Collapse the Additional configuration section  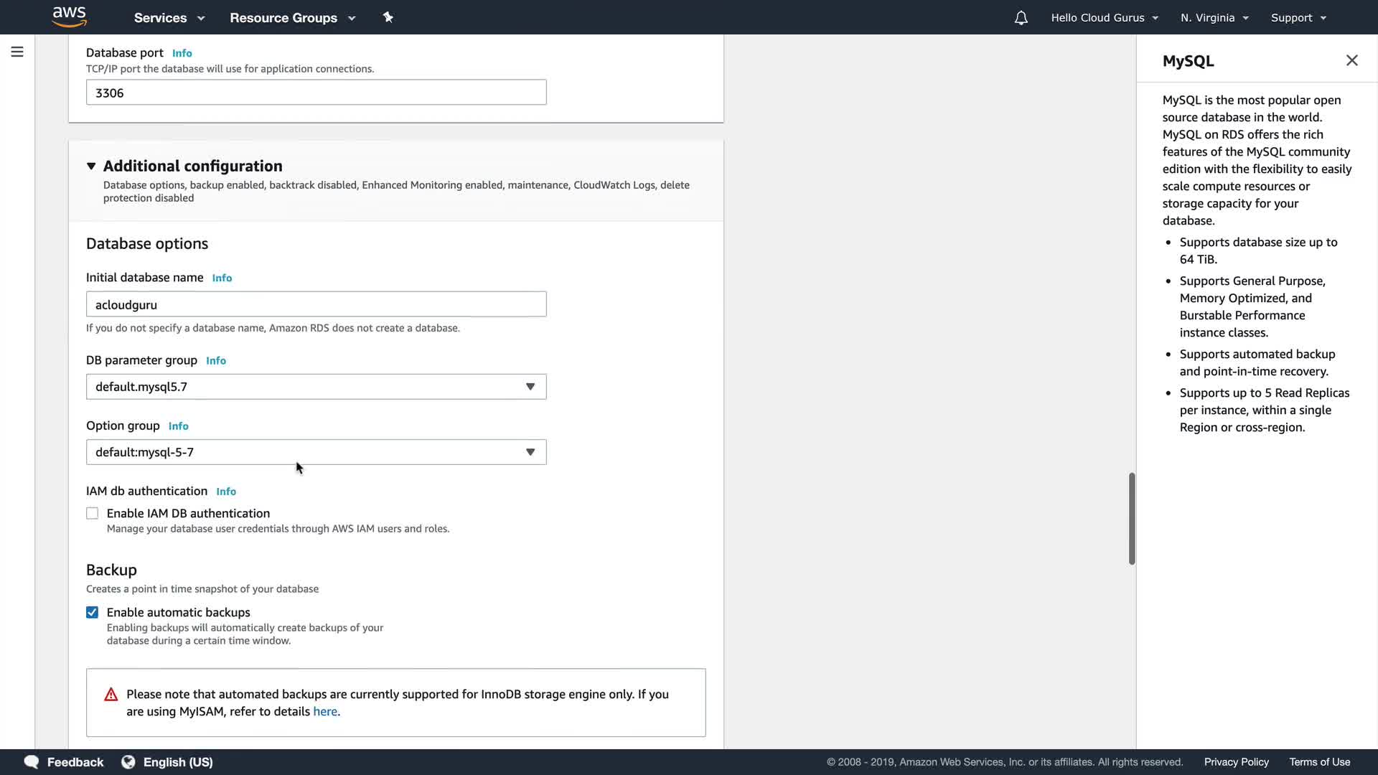click(91, 166)
